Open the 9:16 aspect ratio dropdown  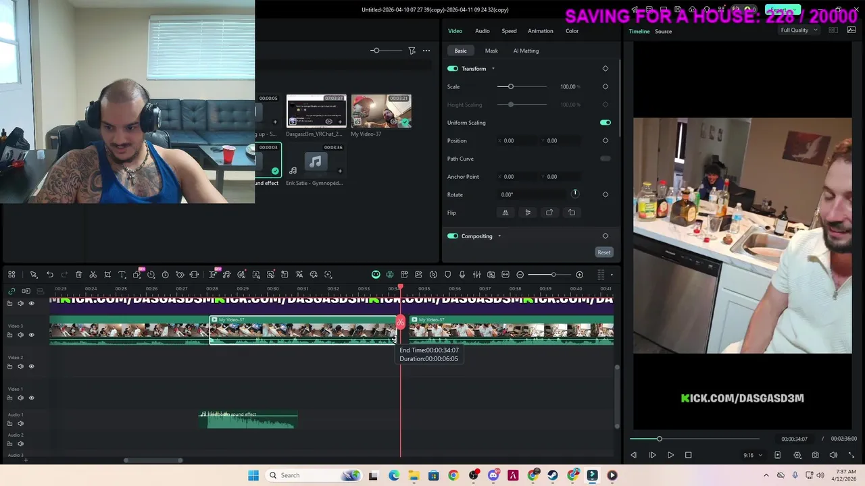pos(752,455)
